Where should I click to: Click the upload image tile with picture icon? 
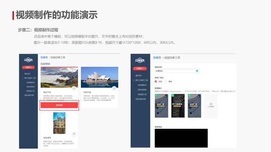tap(211, 106)
